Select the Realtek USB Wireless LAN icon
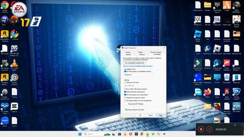Viewport: 244px width, 137px height. point(14,50)
